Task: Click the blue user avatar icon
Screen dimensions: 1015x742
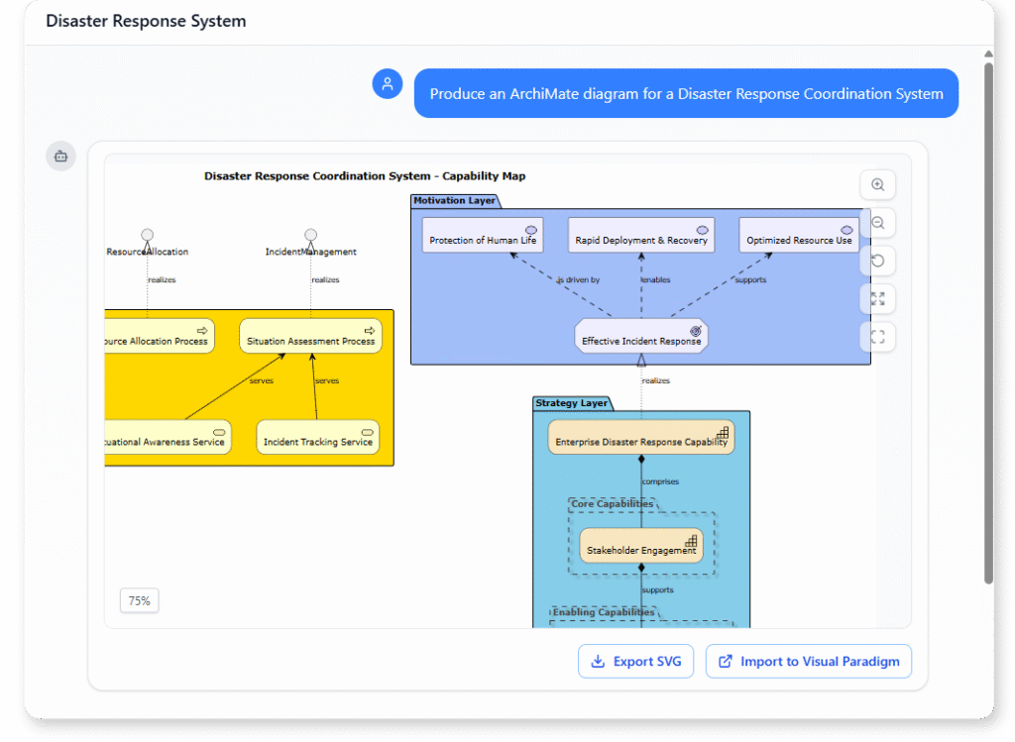Action: 388,83
